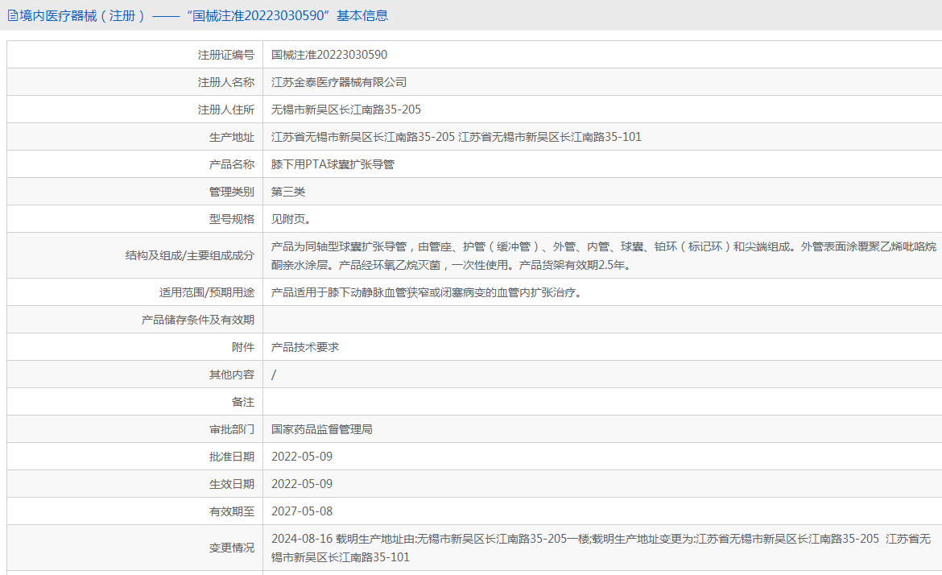The width and height of the screenshot is (942, 575).
Task: Select the product name 膝下用PTA球囊扩张导管
Action: point(333,164)
